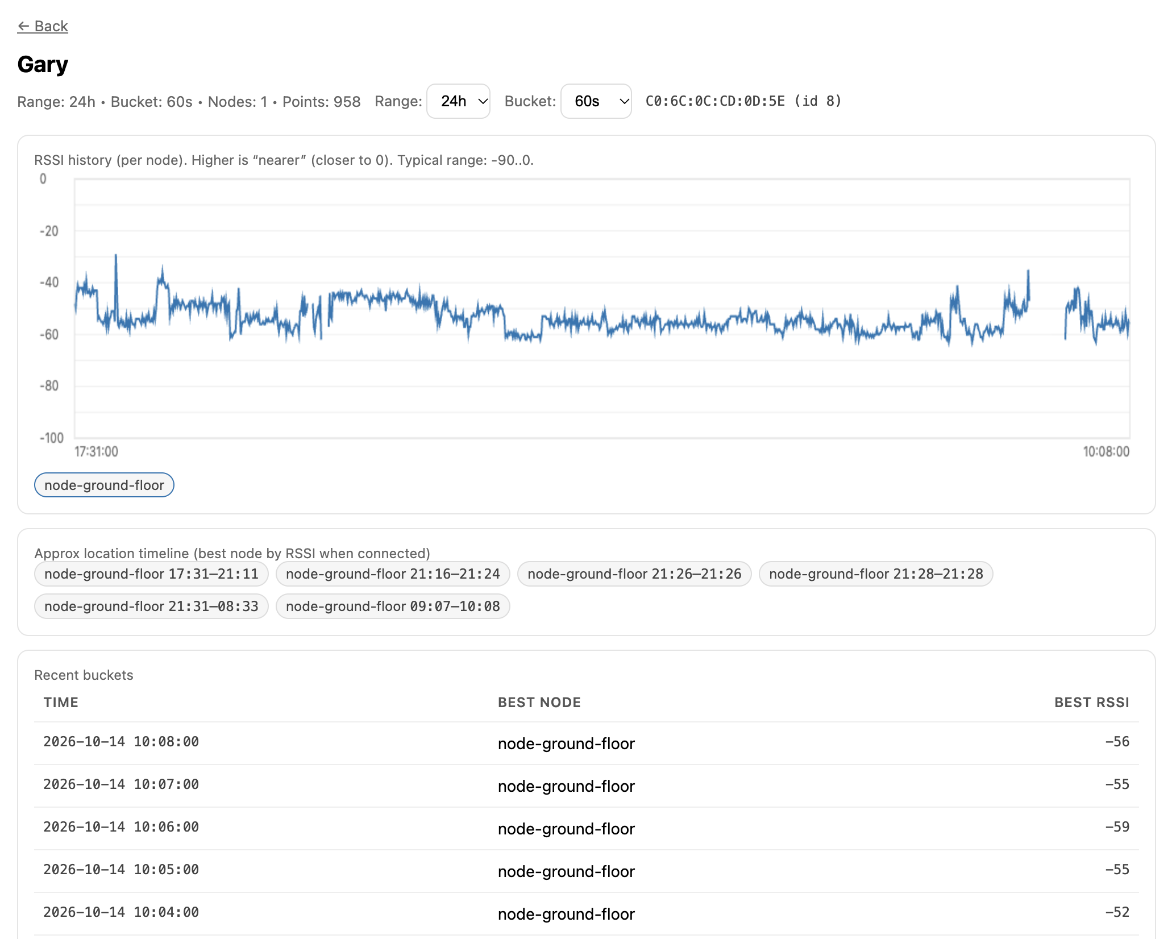Click the -59 RSSI value

click(1117, 827)
